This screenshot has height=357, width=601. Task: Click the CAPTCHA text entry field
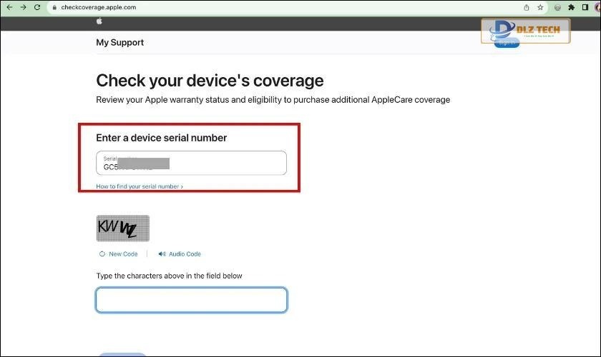point(191,300)
